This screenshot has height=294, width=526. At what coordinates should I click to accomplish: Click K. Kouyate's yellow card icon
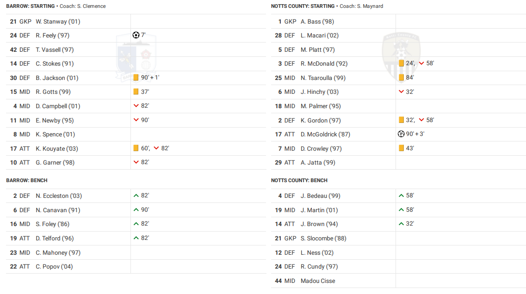click(136, 148)
